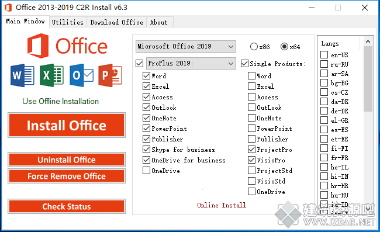The width and height of the screenshot is (380, 232).
Task: Check Excel under Single Products
Action: 251,86
